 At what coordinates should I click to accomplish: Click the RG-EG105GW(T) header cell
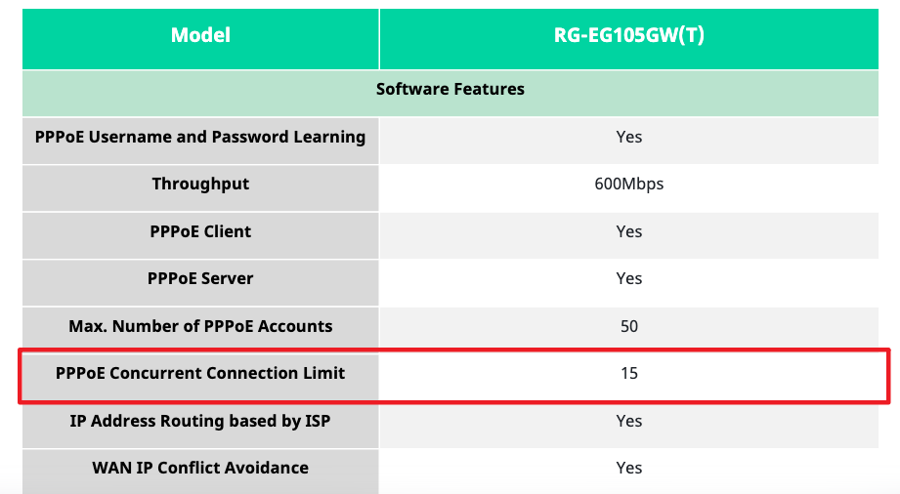[x=629, y=38]
